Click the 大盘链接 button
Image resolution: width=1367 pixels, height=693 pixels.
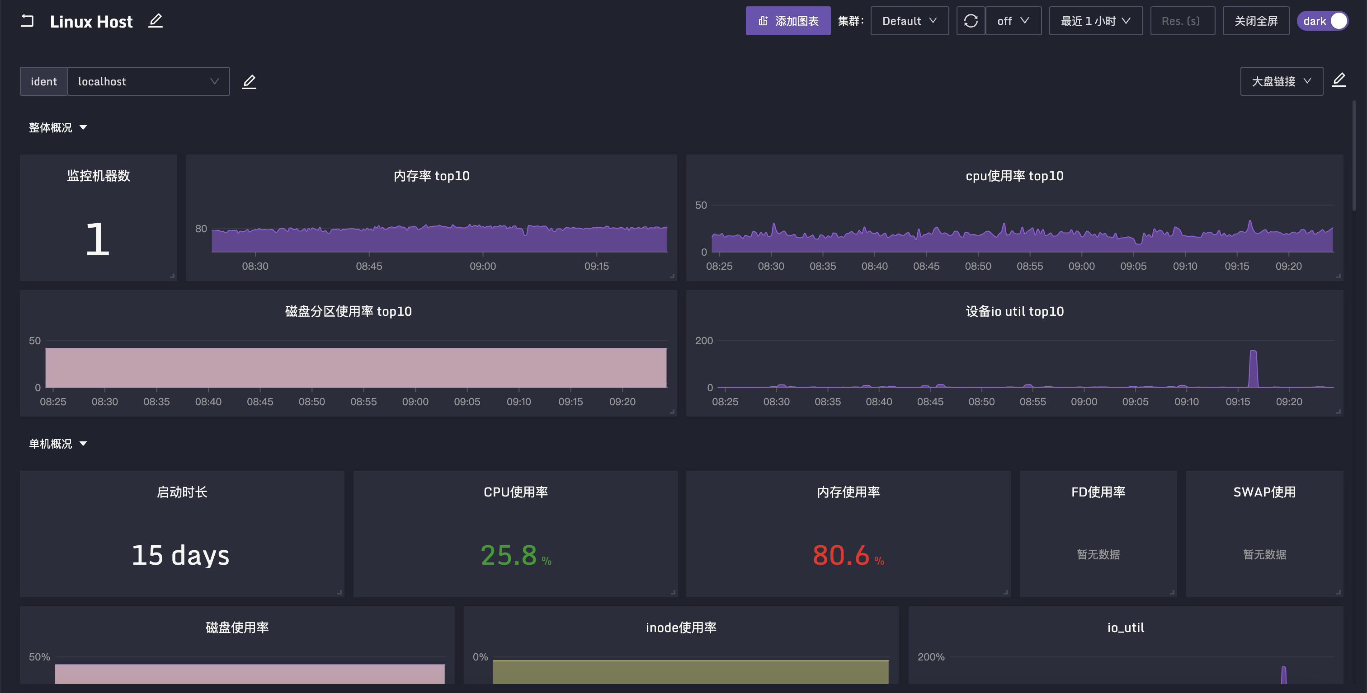click(1281, 80)
